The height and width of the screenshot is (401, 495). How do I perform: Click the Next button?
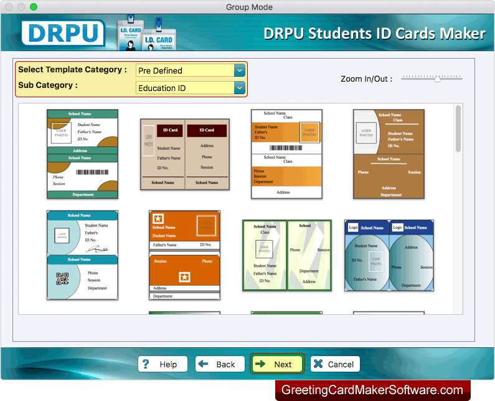[x=277, y=364]
